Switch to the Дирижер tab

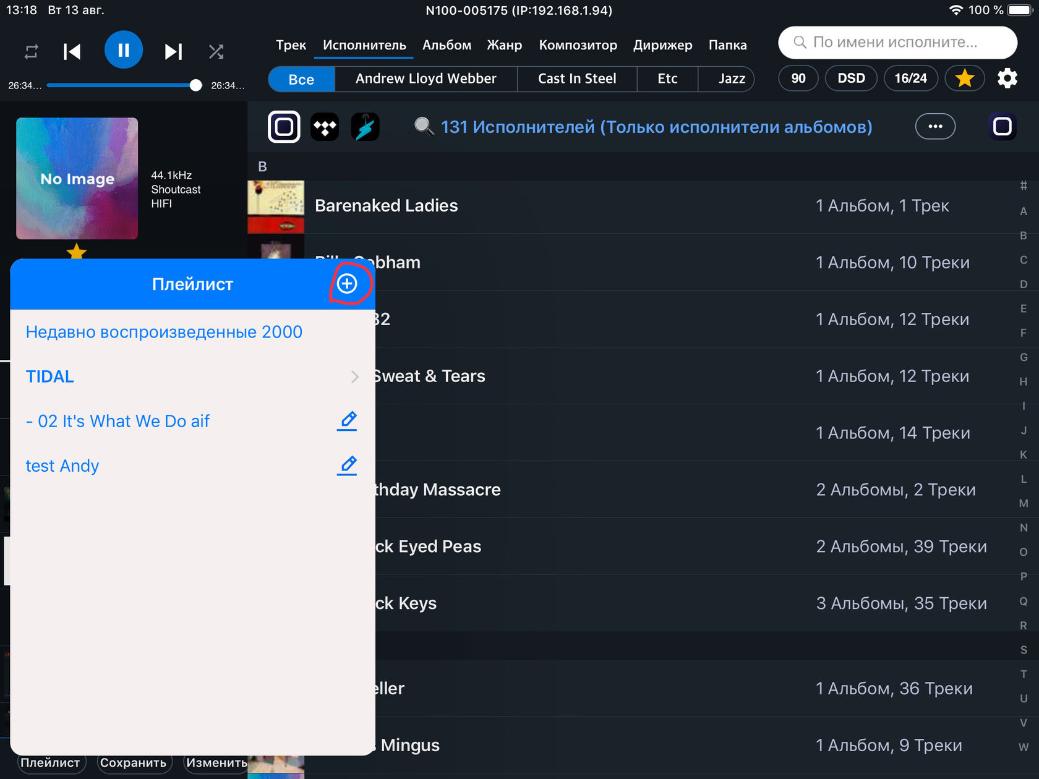(x=662, y=45)
